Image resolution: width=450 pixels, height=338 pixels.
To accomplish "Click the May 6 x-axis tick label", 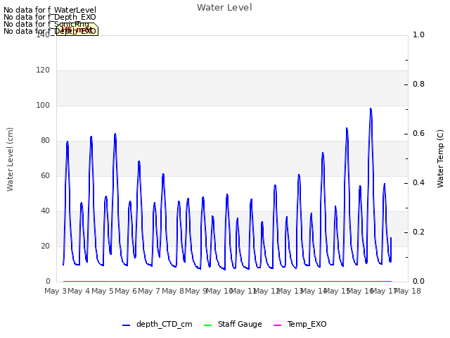I will tap(126, 291).
